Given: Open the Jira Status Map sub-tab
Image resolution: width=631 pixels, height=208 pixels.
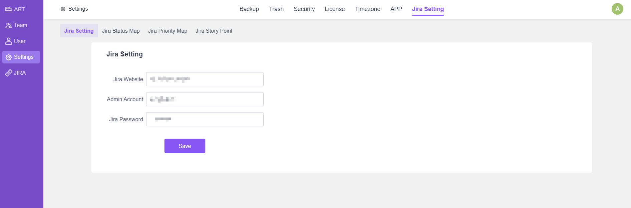Looking at the screenshot, I should [x=121, y=31].
